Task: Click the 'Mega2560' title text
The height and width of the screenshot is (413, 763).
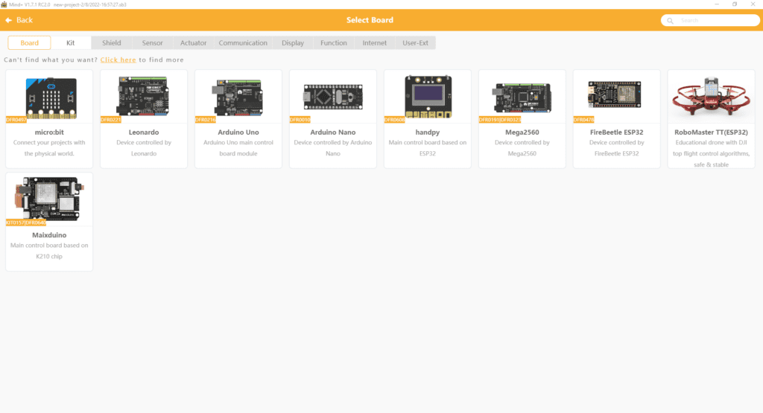Action: (522, 132)
